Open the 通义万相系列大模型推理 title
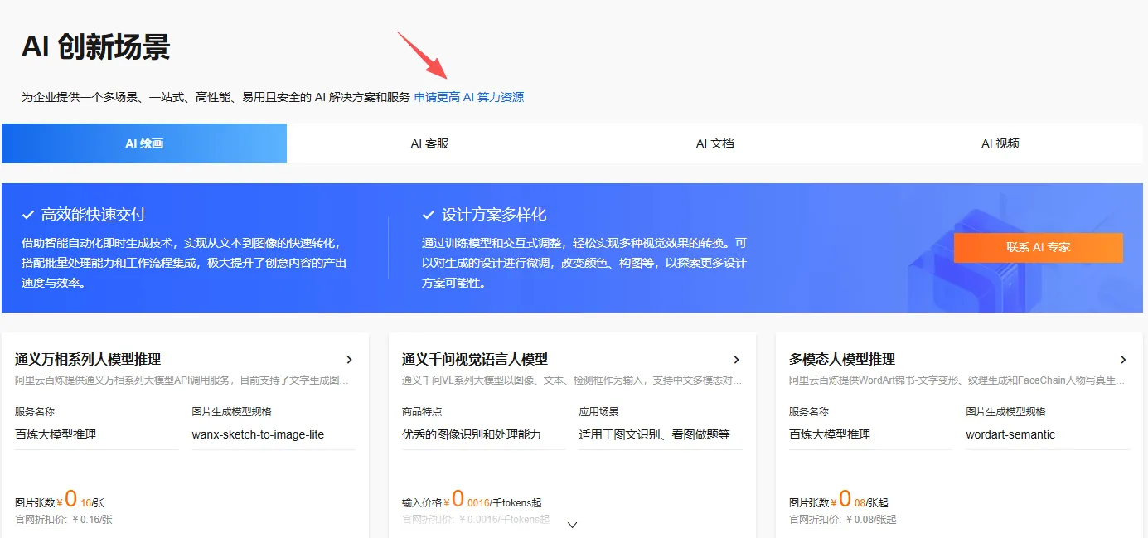This screenshot has height=538, width=1148. click(88, 359)
